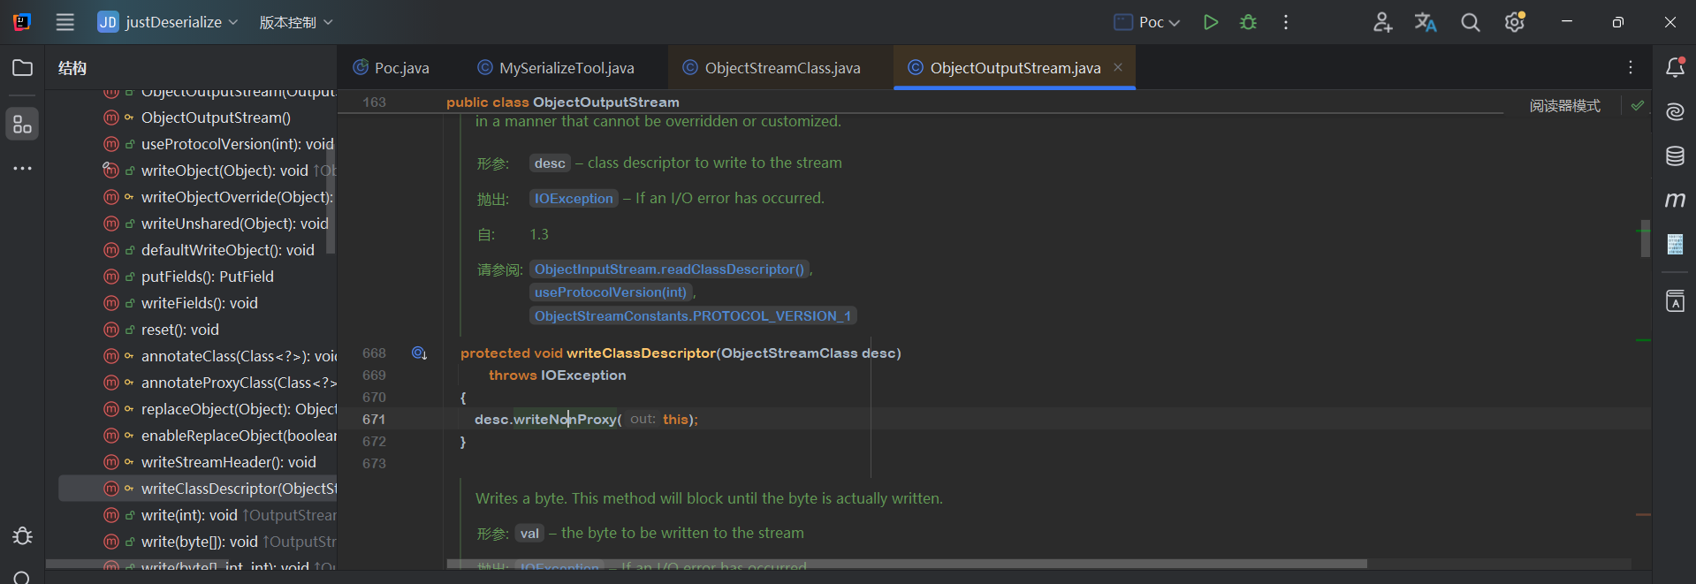Open the Maven tool window
Viewport: 1696px width, 584px height.
tap(1675, 201)
